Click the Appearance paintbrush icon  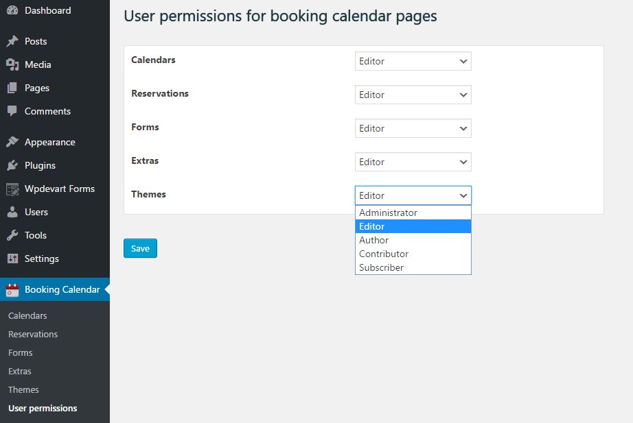pos(12,142)
